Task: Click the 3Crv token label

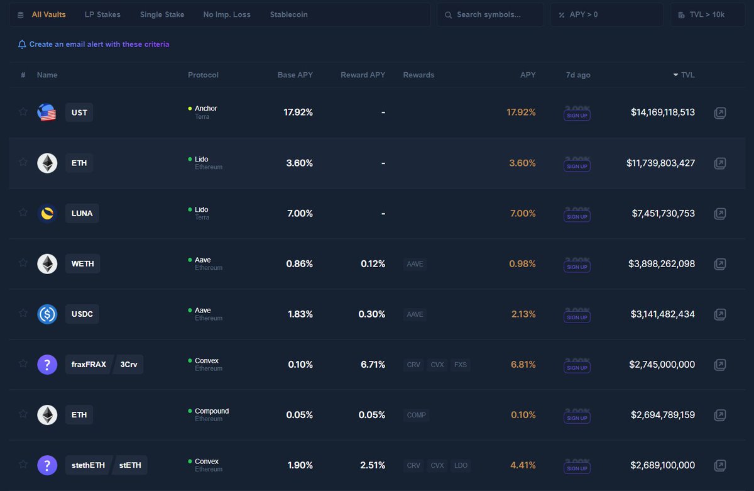Action: [x=128, y=365]
